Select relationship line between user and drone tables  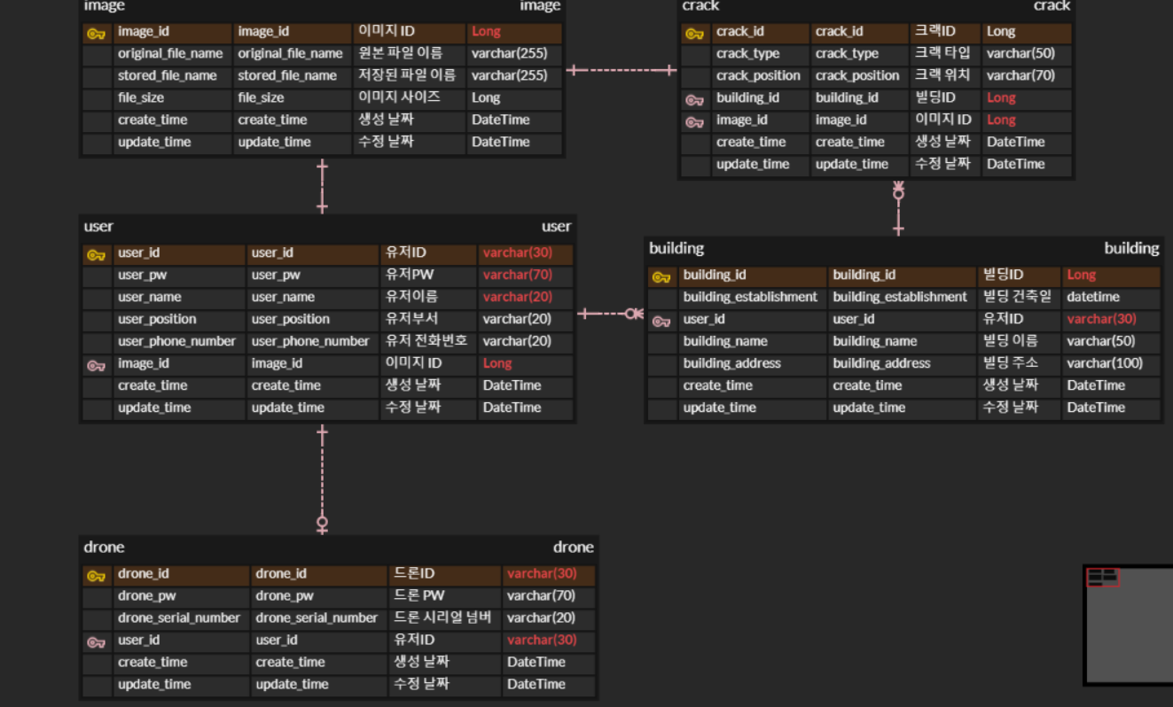tap(322, 478)
